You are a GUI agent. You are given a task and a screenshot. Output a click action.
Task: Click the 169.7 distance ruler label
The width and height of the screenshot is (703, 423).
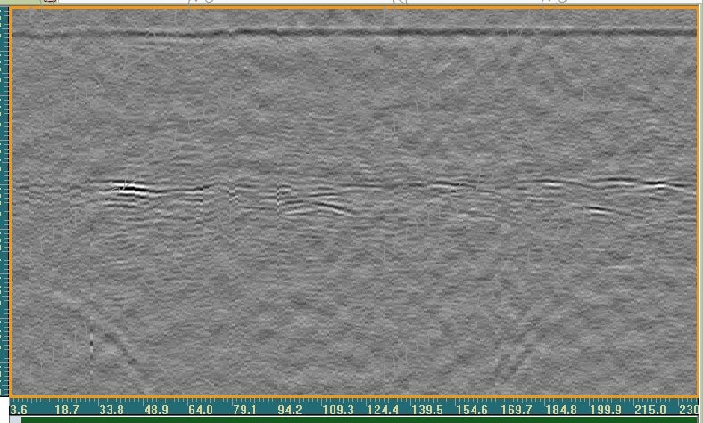(x=516, y=409)
